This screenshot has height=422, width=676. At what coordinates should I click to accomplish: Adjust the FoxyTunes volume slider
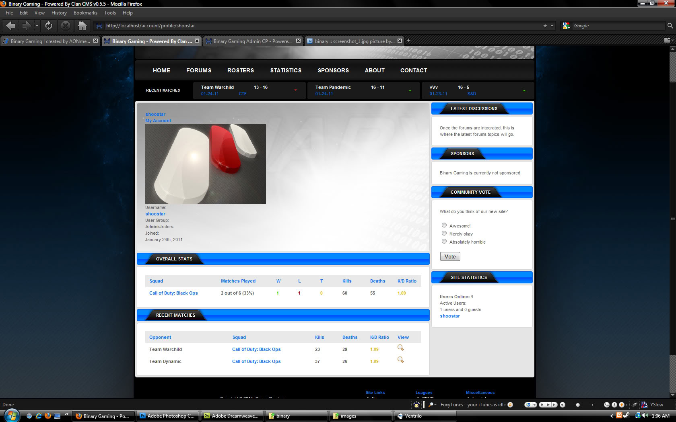(x=578, y=405)
